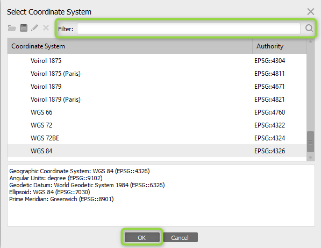
Task: Click the scrollbar down arrow
Action: [x=311, y=158]
